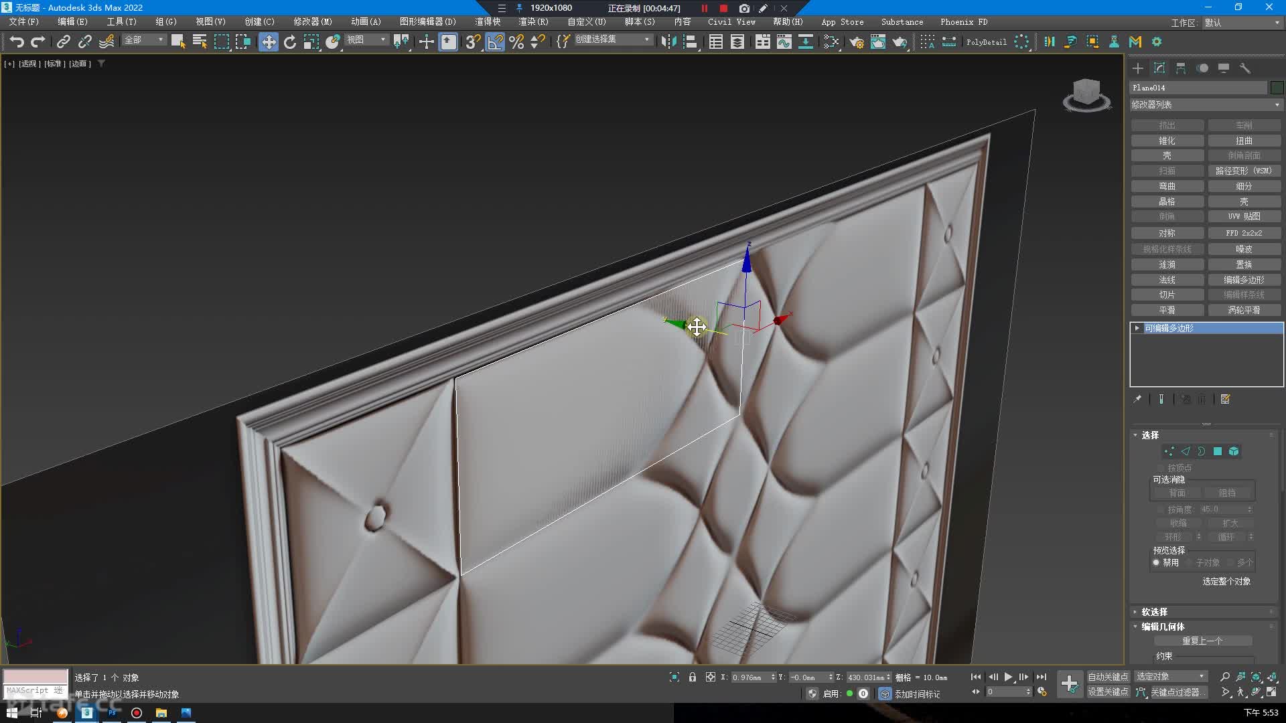Click the Plane014 object name field

tap(1199, 88)
